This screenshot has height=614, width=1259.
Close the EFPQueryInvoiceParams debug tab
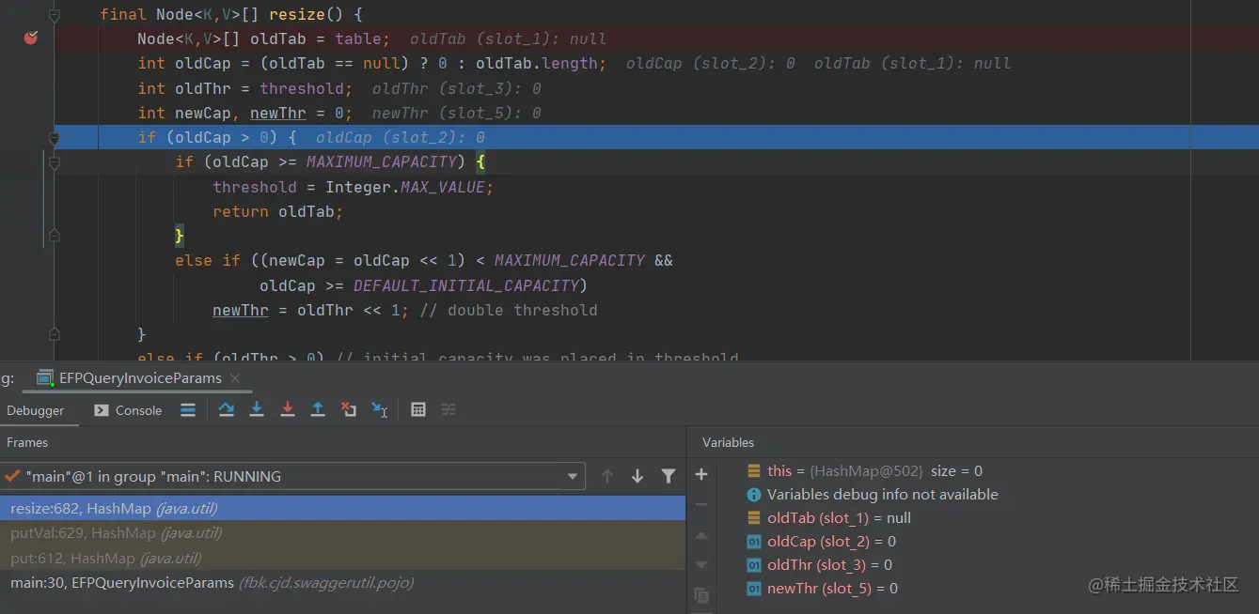(x=235, y=377)
